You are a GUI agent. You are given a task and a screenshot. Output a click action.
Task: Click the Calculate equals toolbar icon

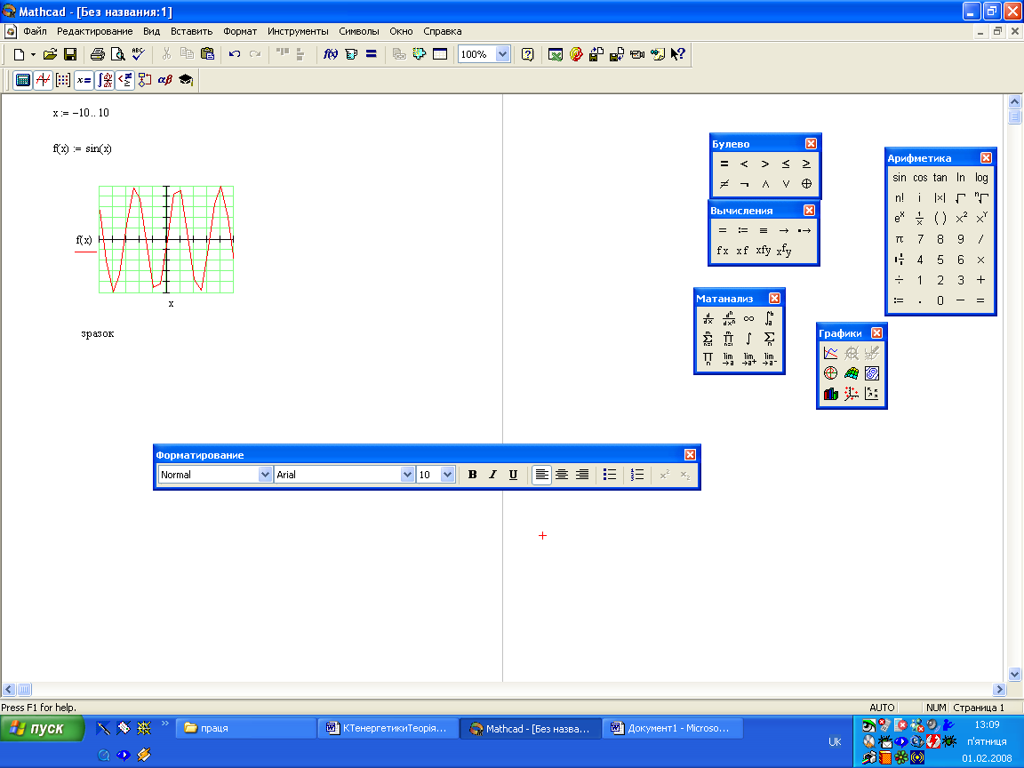372,54
